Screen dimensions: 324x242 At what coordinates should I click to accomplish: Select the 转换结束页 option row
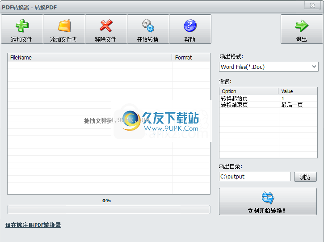(269, 105)
